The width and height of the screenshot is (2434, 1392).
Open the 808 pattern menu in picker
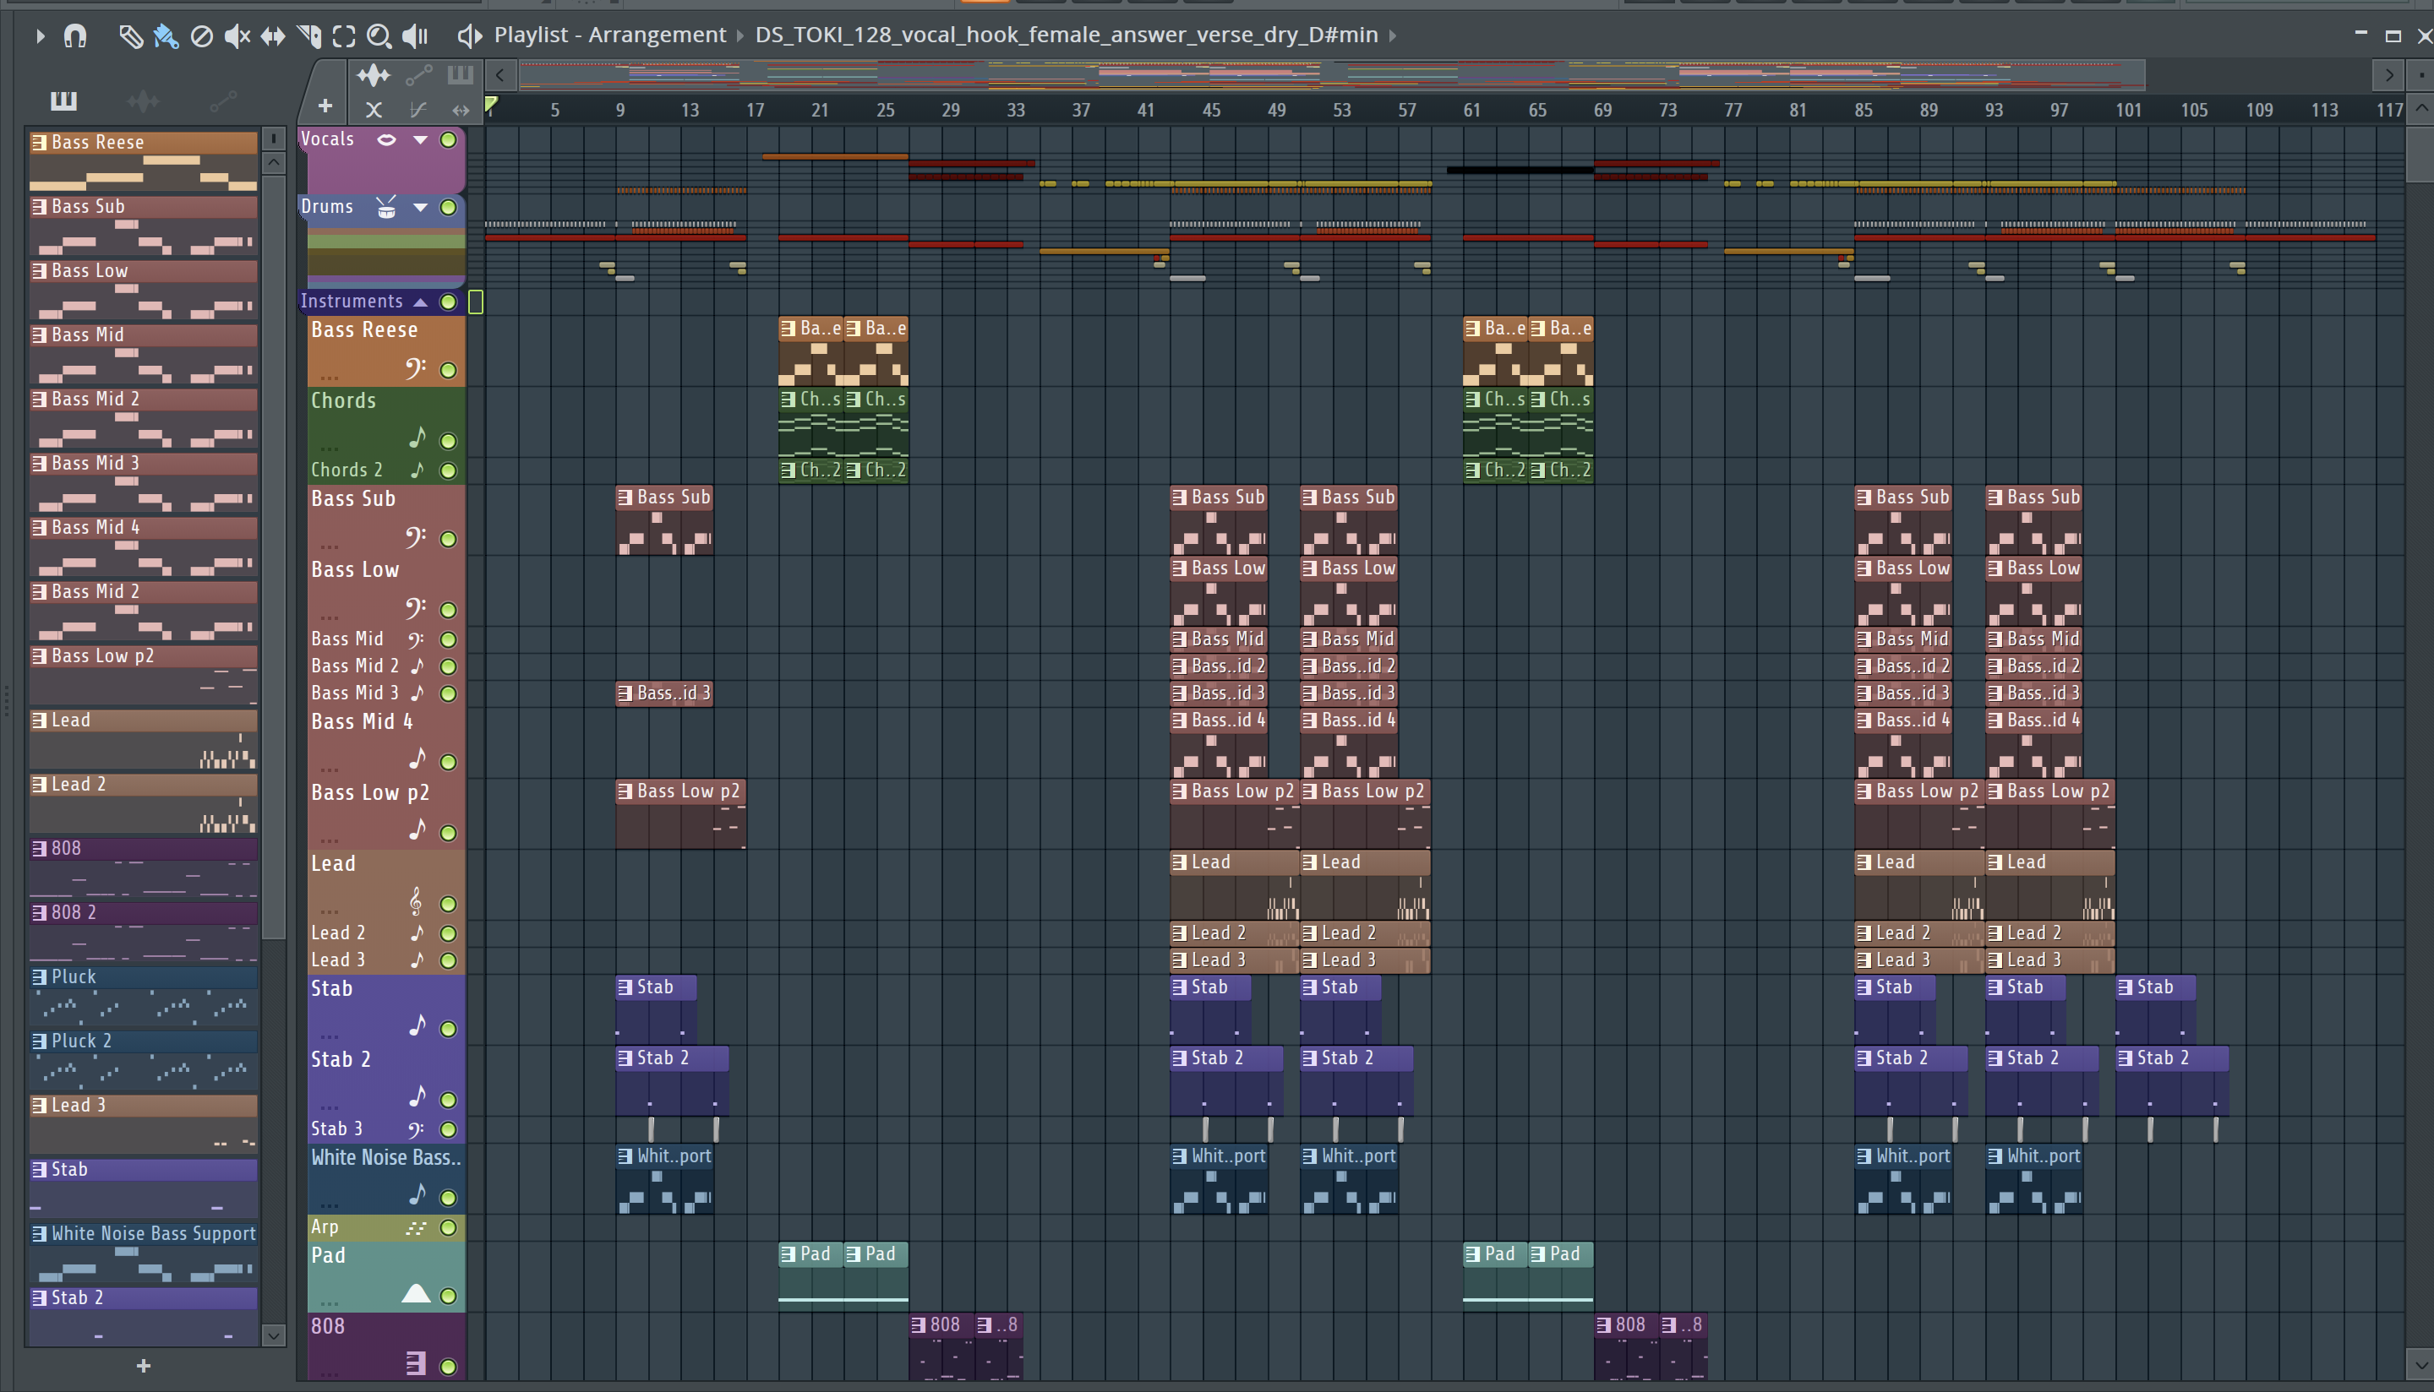click(39, 849)
